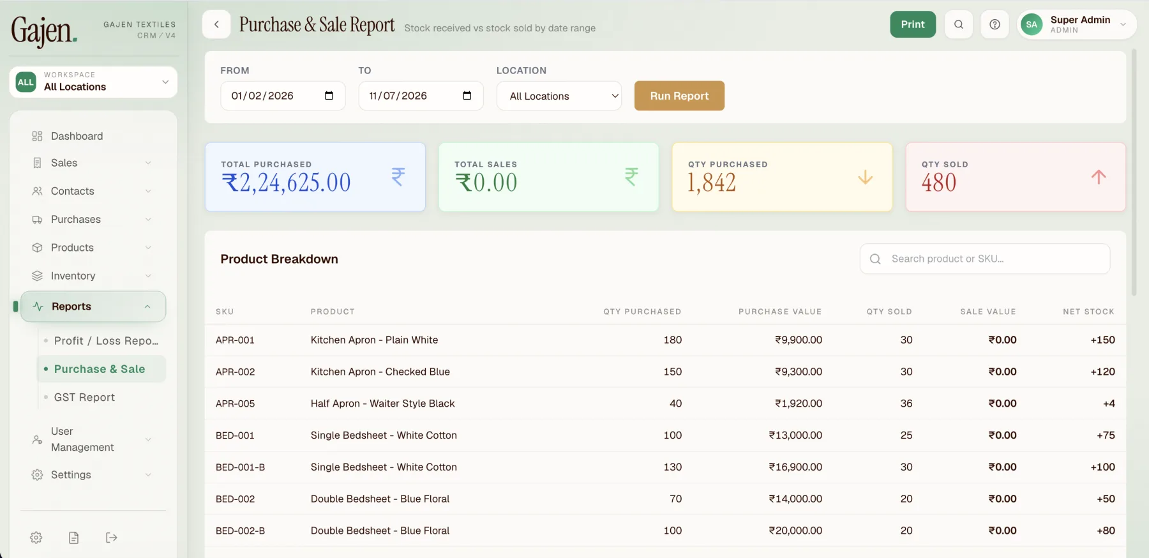
Task: Click the ALL workspace badge icon
Action: pyautogui.click(x=26, y=82)
